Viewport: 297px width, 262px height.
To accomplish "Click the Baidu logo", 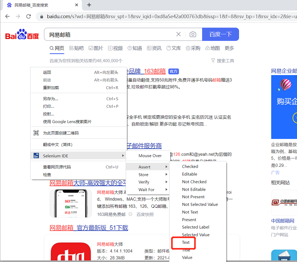I will [x=22, y=34].
